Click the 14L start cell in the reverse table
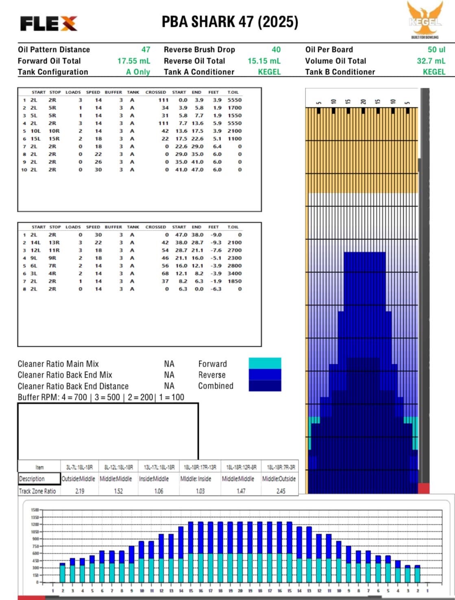 36,242
